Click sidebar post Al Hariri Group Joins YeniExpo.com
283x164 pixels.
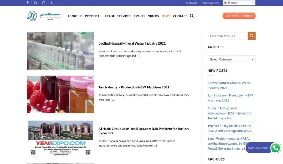tap(230, 113)
